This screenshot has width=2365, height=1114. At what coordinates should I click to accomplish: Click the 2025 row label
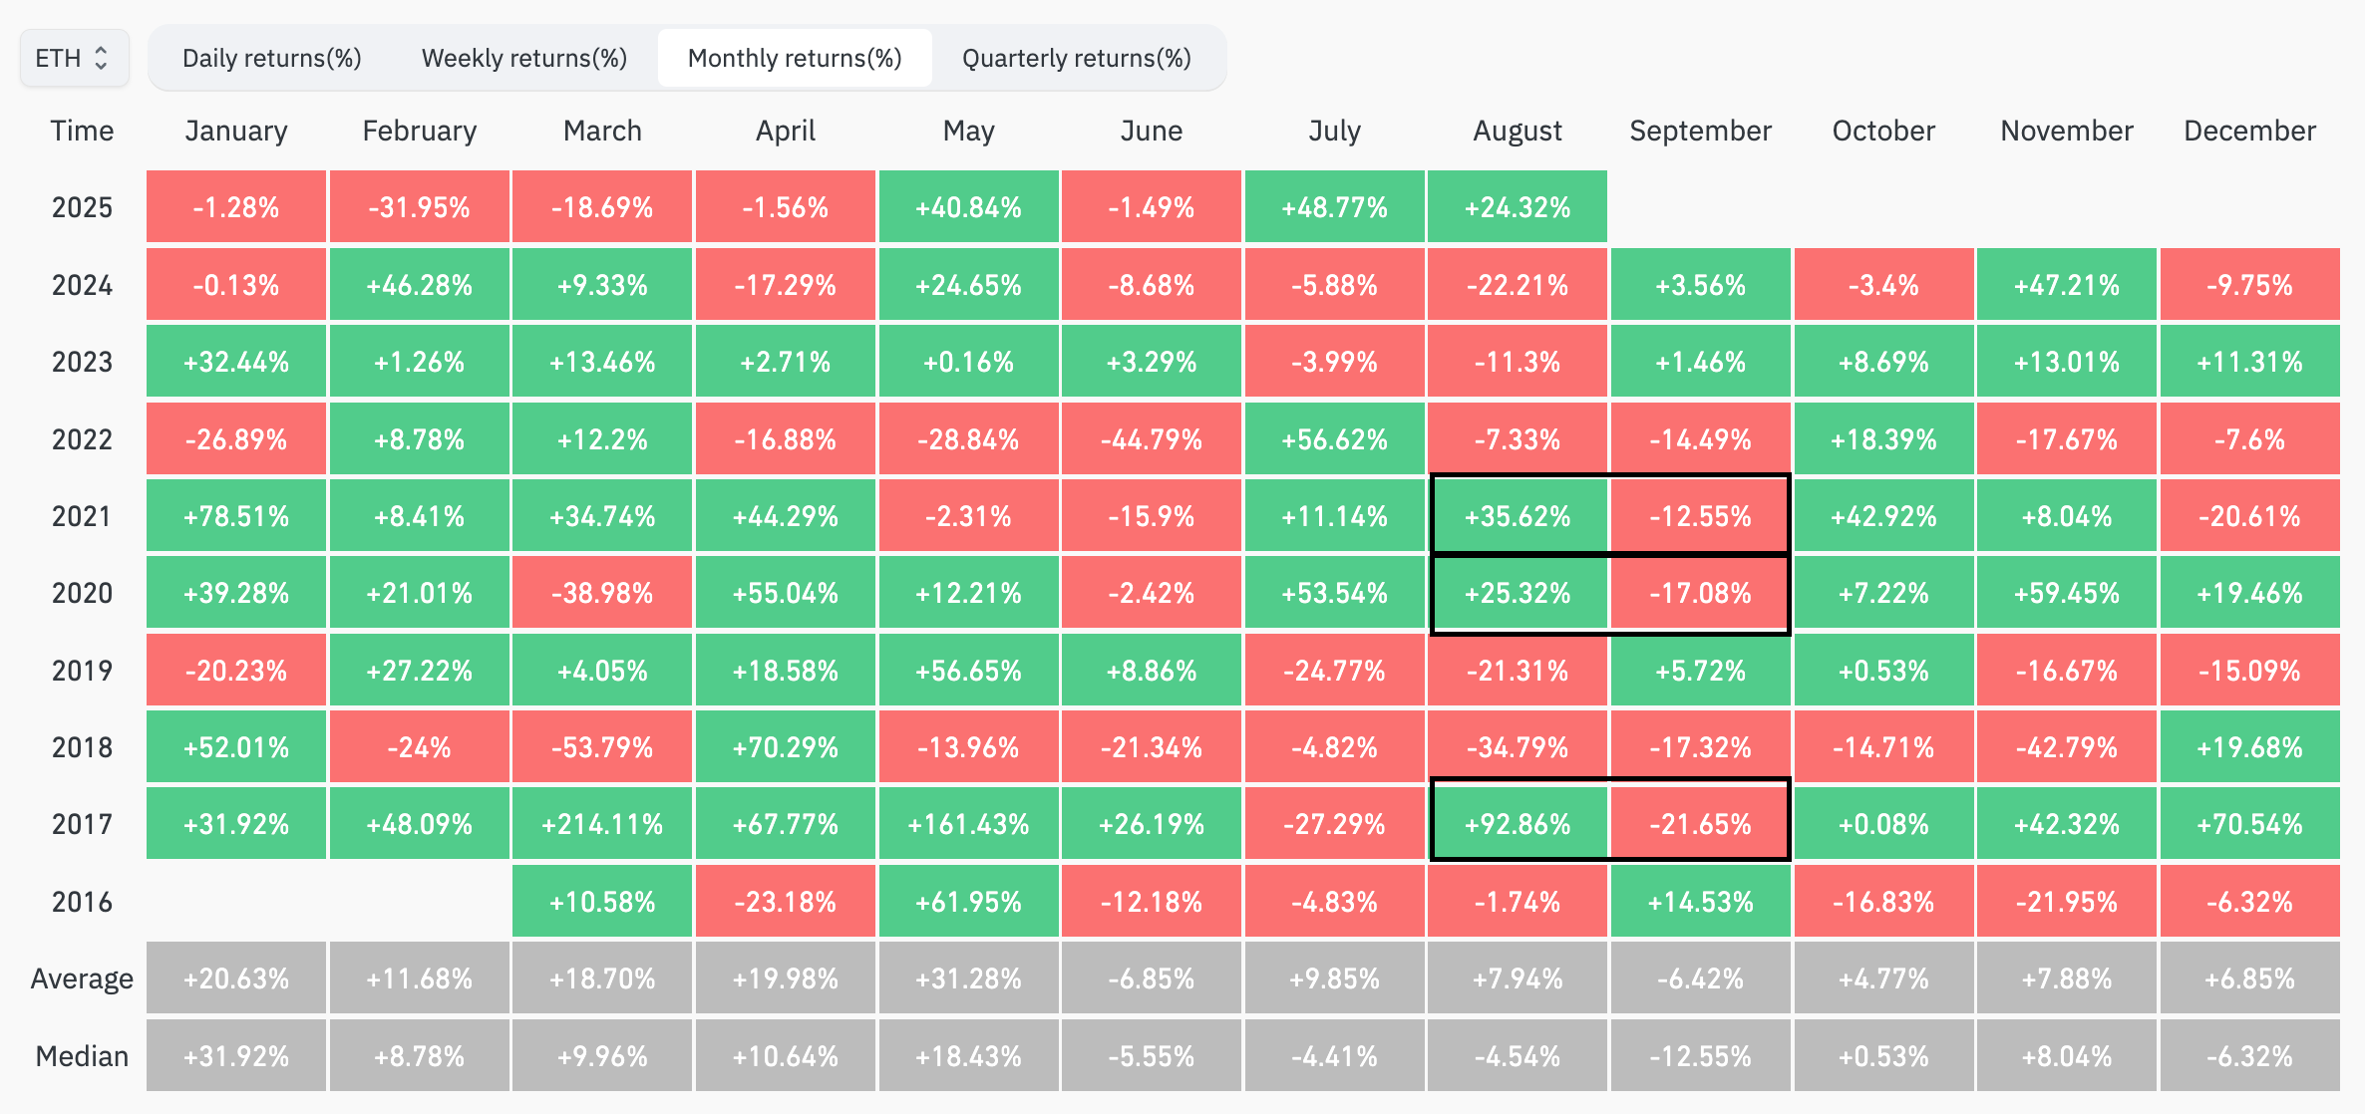coord(82,207)
